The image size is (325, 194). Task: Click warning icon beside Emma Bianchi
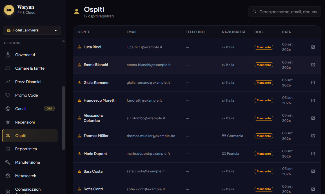pyautogui.click(x=79, y=65)
